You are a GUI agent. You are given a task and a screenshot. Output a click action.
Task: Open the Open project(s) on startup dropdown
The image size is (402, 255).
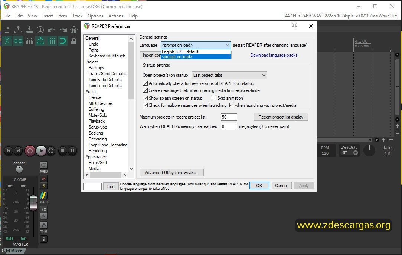(229, 75)
